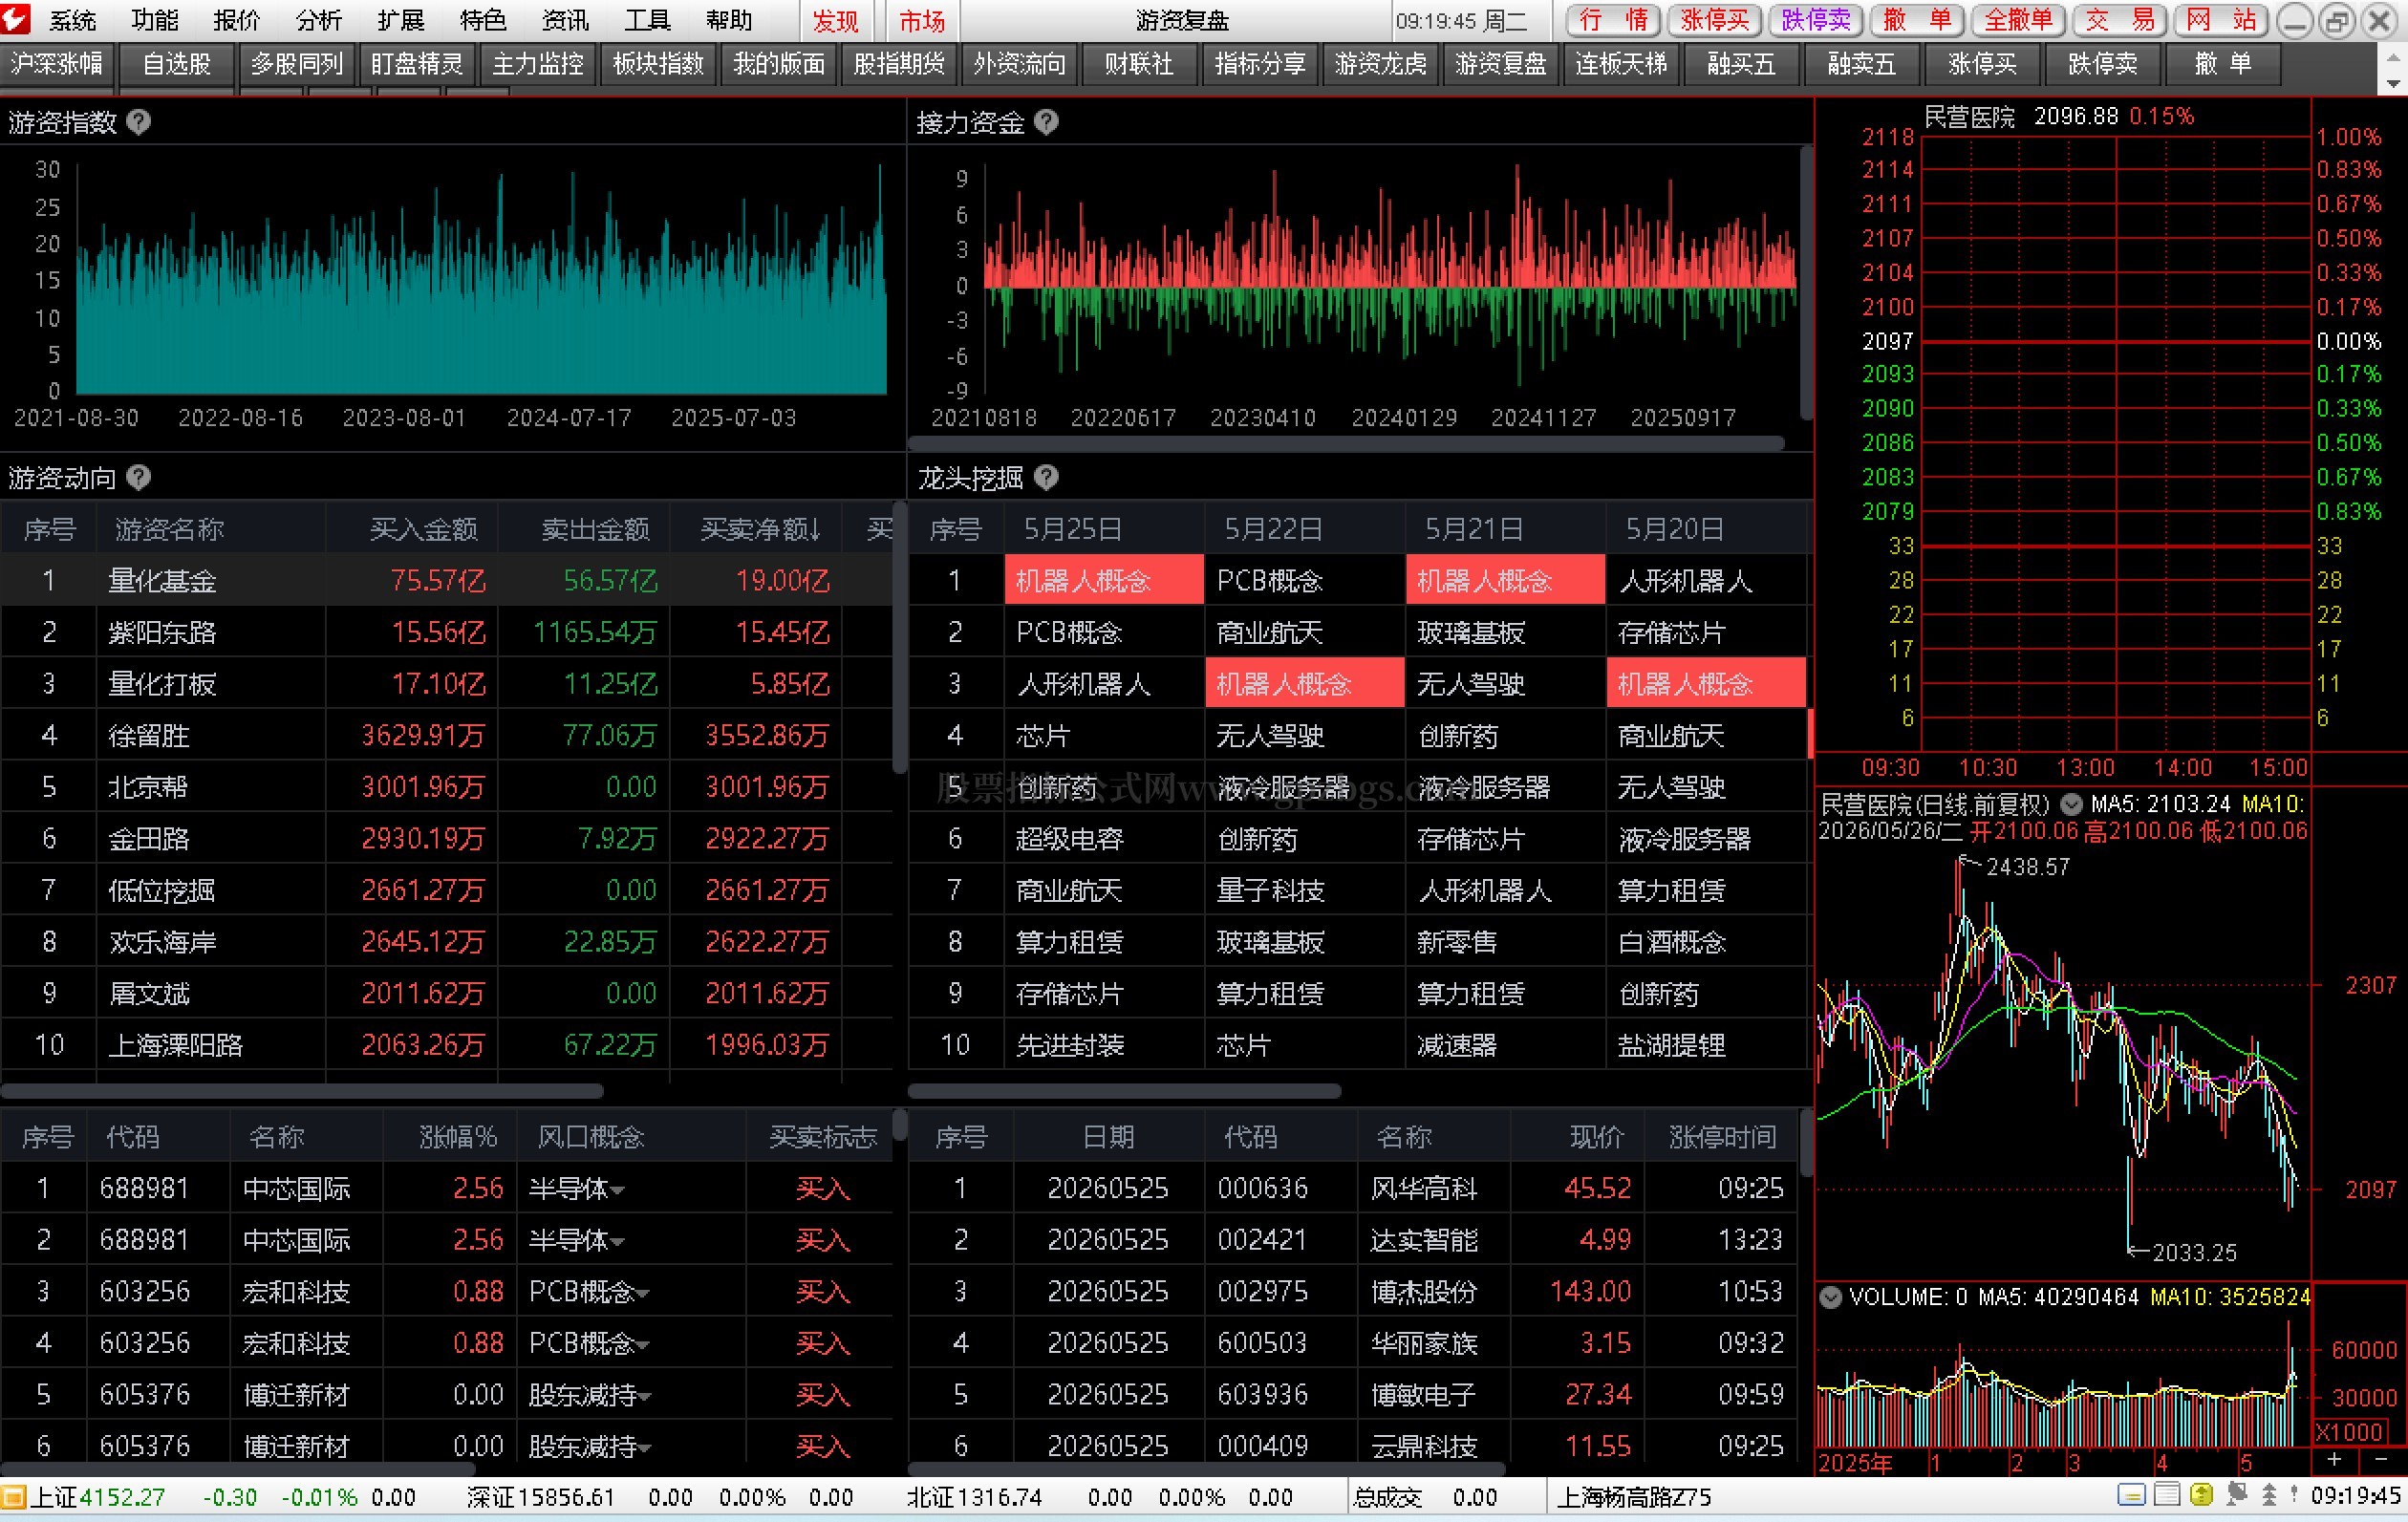This screenshot has height=1522, width=2408.
Task: Expand the 民营医院 daily chart indicator dropdown
Action: point(2071,803)
